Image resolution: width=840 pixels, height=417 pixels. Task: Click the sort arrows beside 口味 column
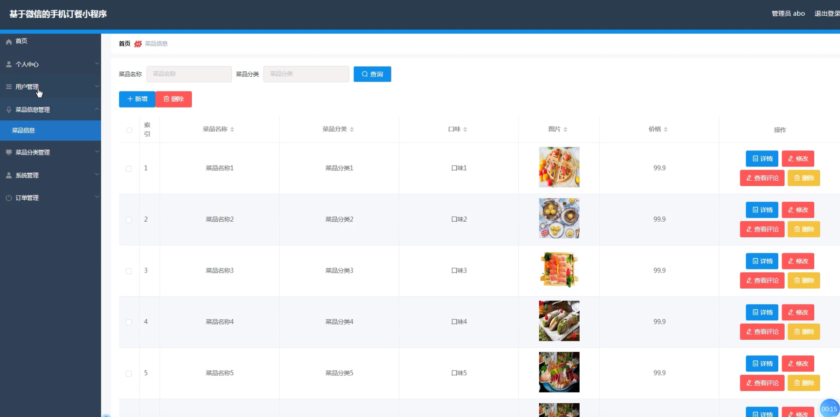point(465,130)
